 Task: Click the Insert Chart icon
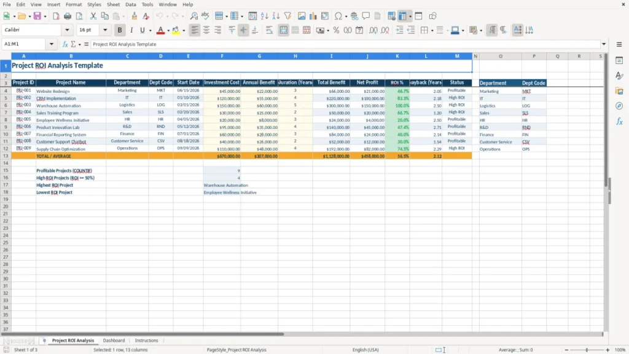(x=313, y=16)
